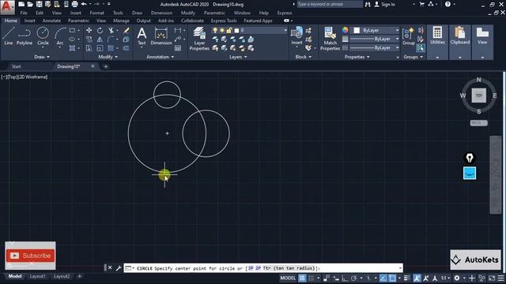Expand the Block panel
The image size is (506, 284).
point(304,57)
